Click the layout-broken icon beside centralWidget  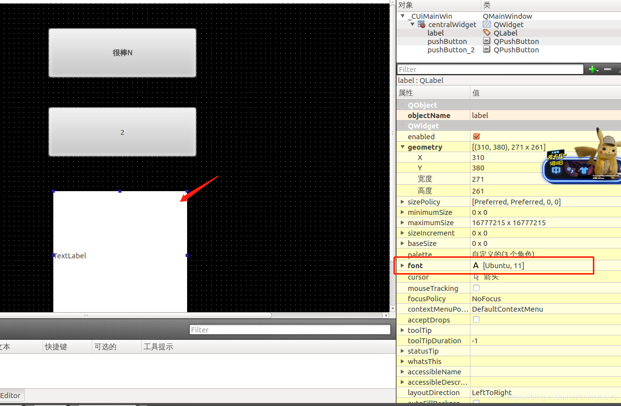(x=421, y=24)
